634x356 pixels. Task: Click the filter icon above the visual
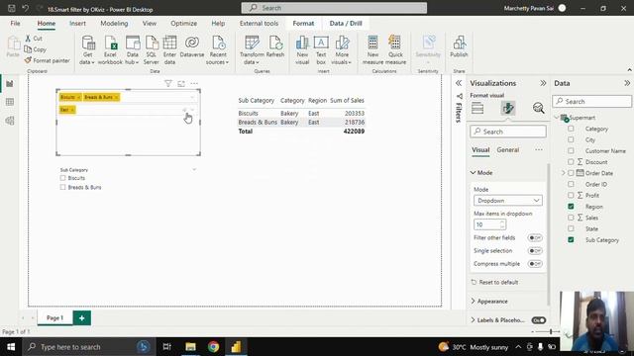point(168,83)
